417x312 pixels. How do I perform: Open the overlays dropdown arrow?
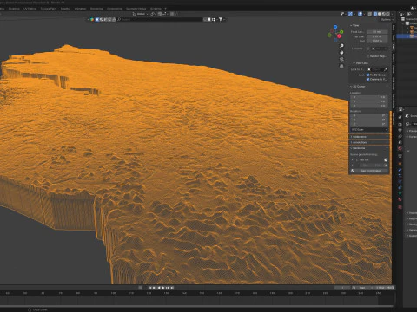364,14
